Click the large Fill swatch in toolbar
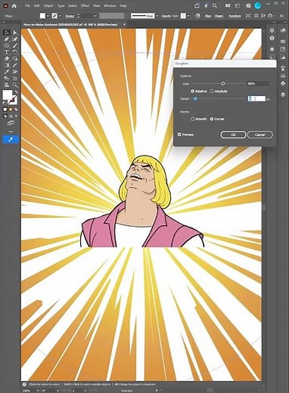The height and width of the screenshot is (393, 289). 8,94
